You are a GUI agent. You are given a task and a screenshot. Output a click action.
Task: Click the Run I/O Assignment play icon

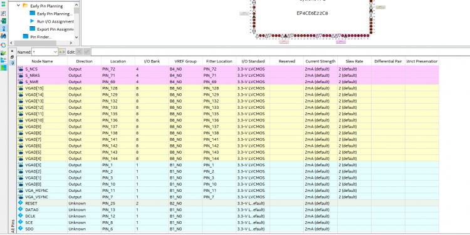(33, 21)
